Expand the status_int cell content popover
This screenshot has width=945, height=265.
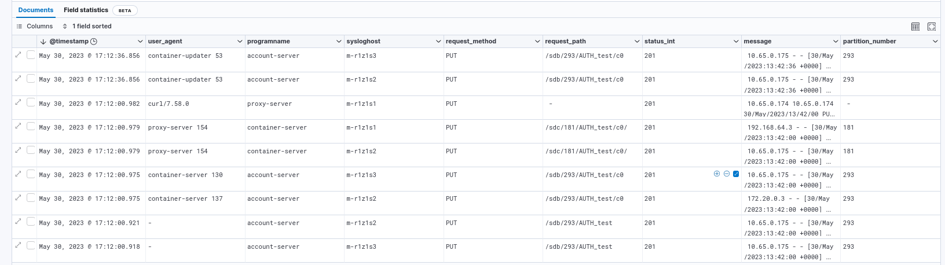(736, 174)
